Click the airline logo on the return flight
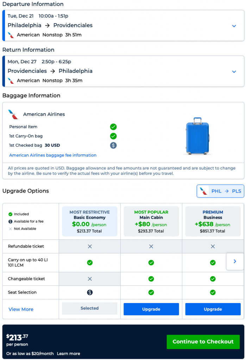Viewport: 246px width, 360px height. pyautogui.click(x=11, y=81)
